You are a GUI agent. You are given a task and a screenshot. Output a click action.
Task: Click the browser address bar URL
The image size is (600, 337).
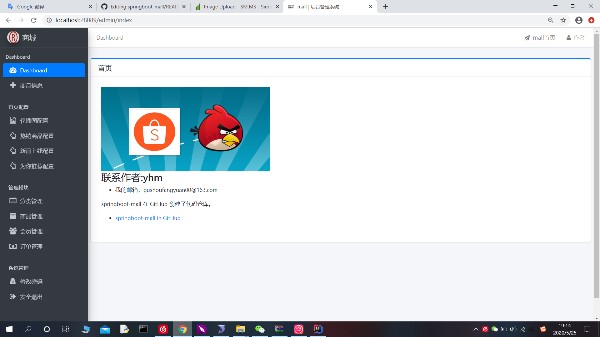(93, 20)
